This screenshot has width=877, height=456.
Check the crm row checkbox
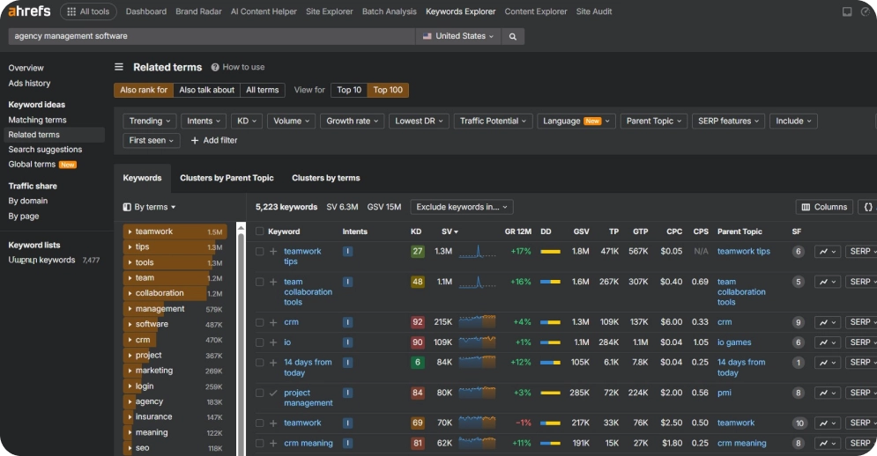coord(259,322)
